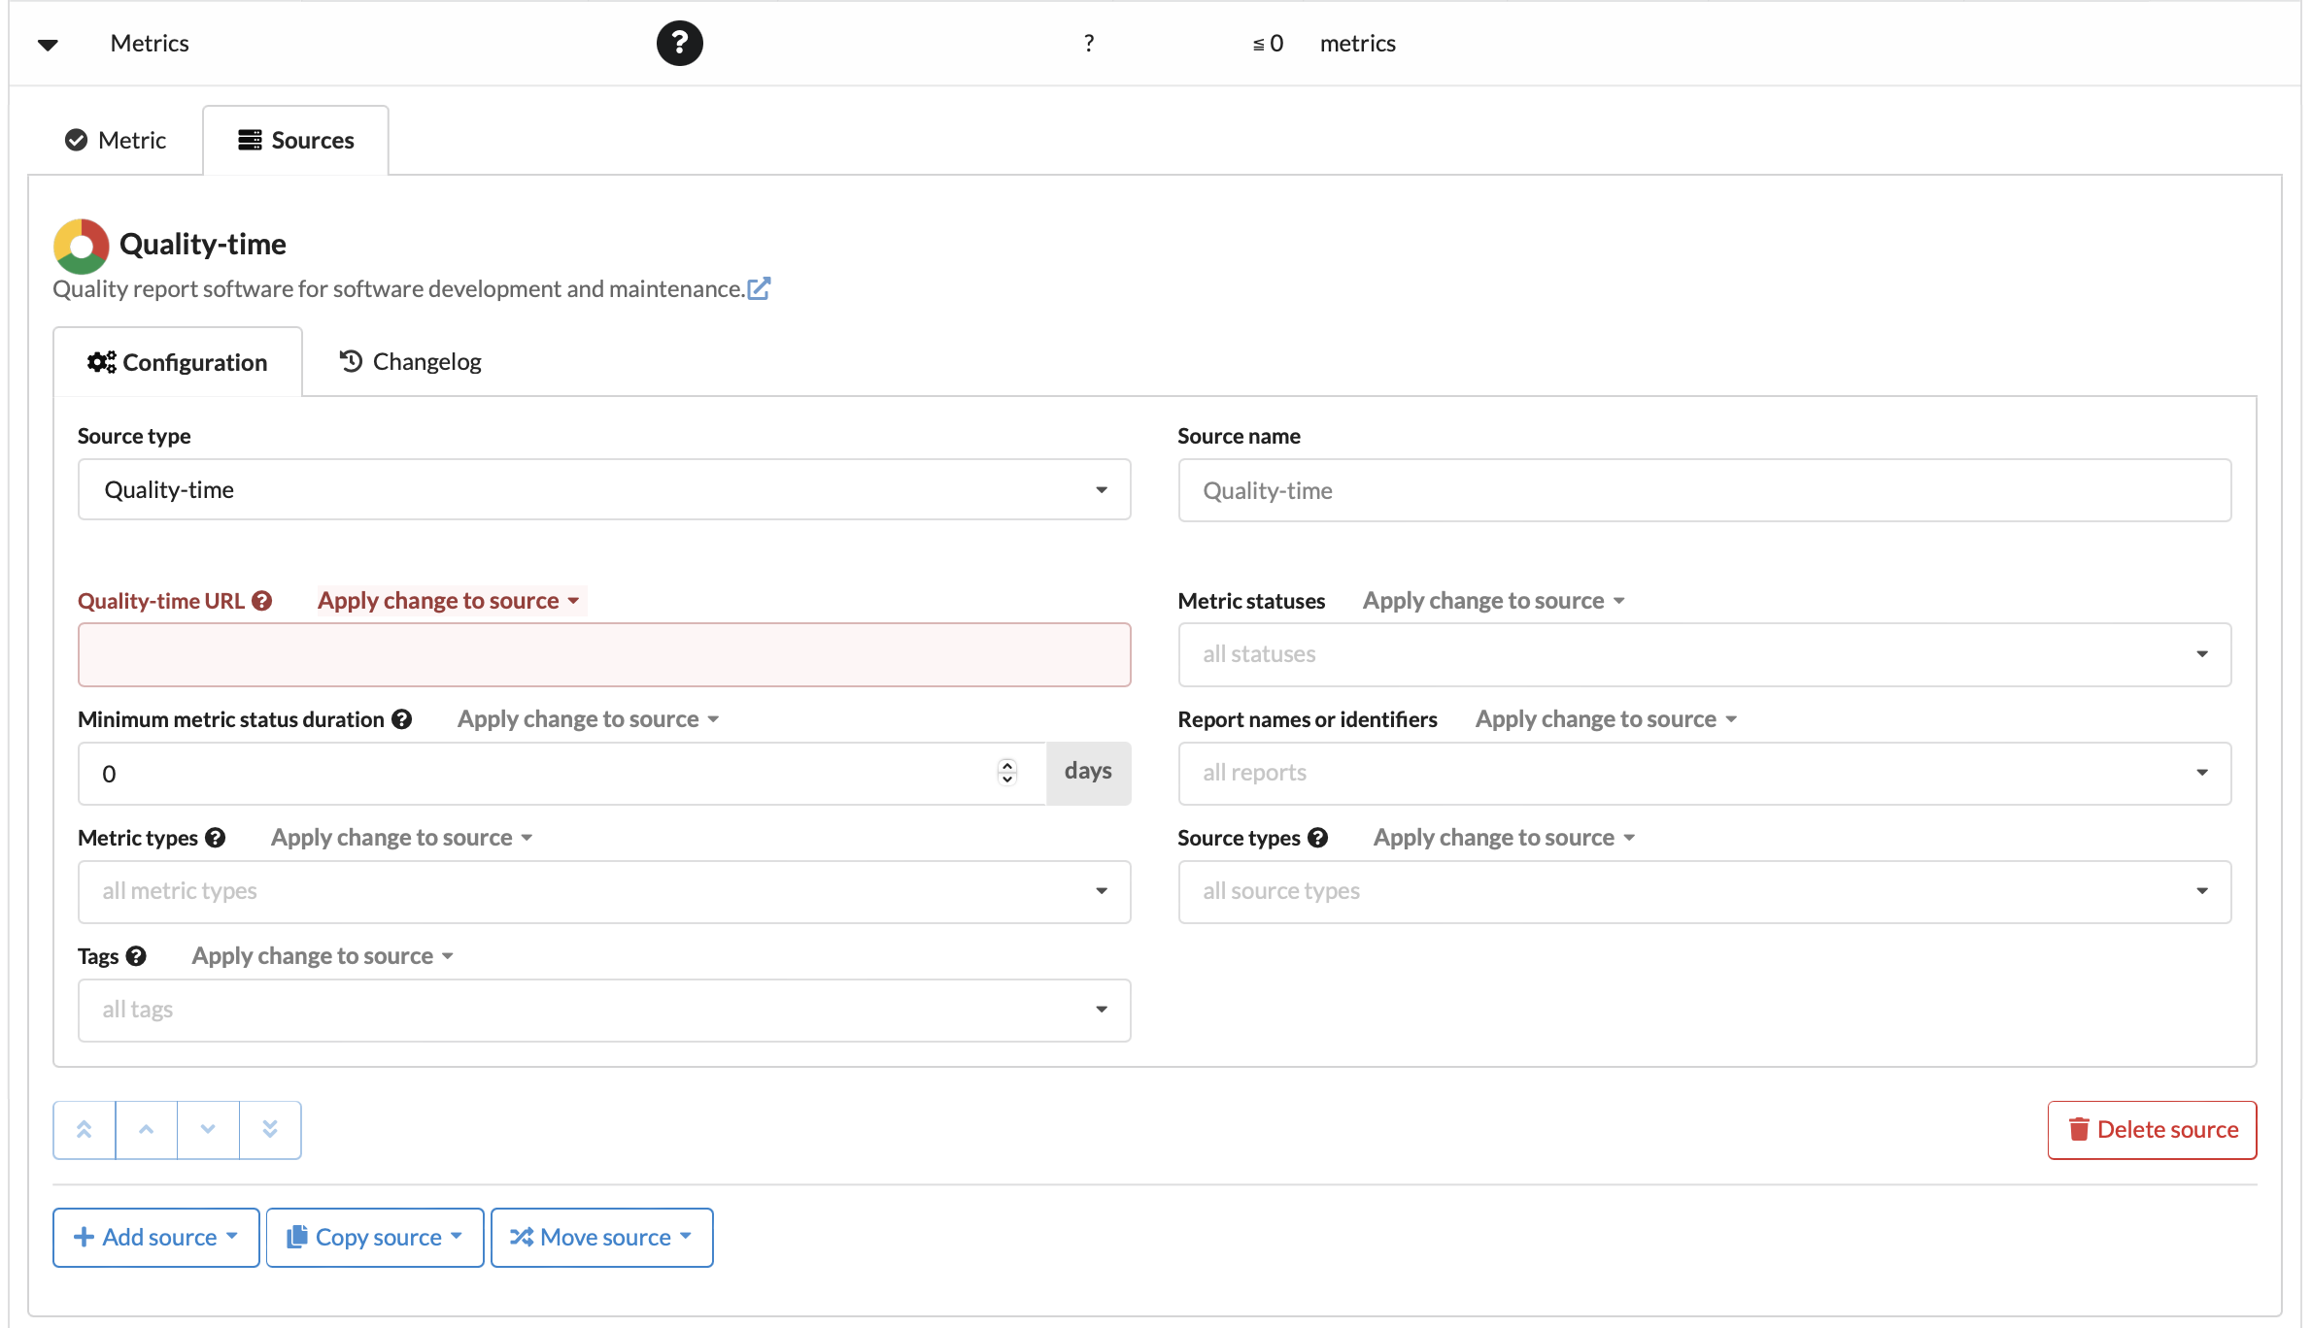Open the all statuses dropdown

1705,655
